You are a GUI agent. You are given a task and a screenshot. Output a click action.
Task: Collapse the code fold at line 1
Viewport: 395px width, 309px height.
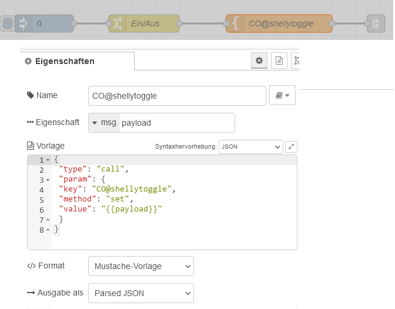point(48,160)
